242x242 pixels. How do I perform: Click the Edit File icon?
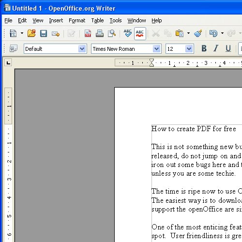71,33
